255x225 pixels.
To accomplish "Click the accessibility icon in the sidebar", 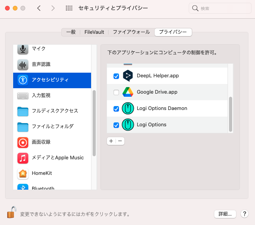I will point(23,80).
